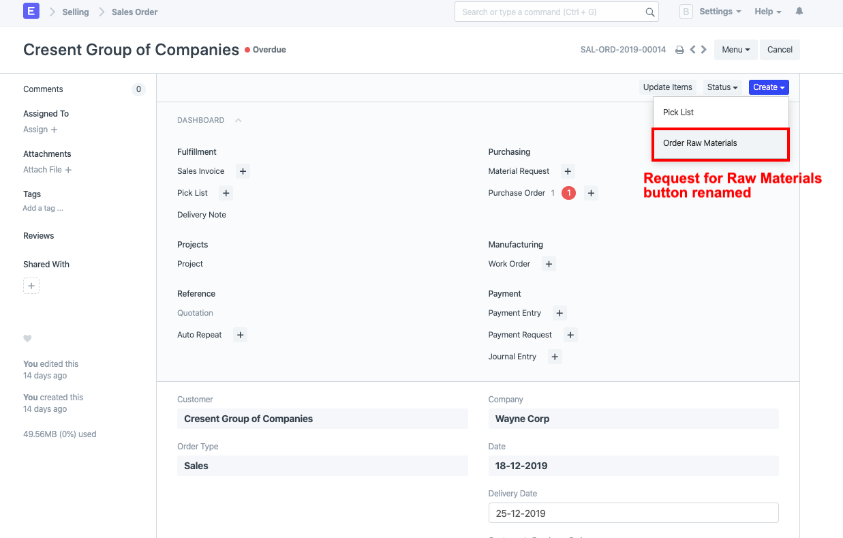Navigate to the next record with right arrow

[704, 49]
